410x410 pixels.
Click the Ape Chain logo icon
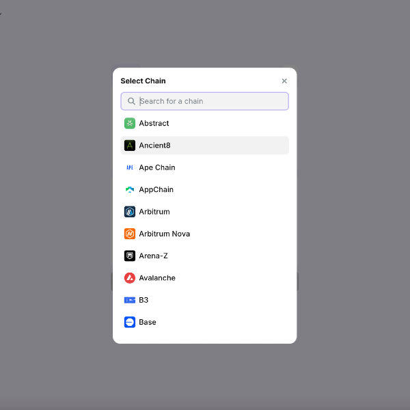130,167
